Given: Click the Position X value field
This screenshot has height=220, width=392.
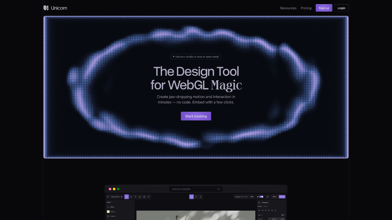Looking at the screenshot, I should [x=273, y=219].
